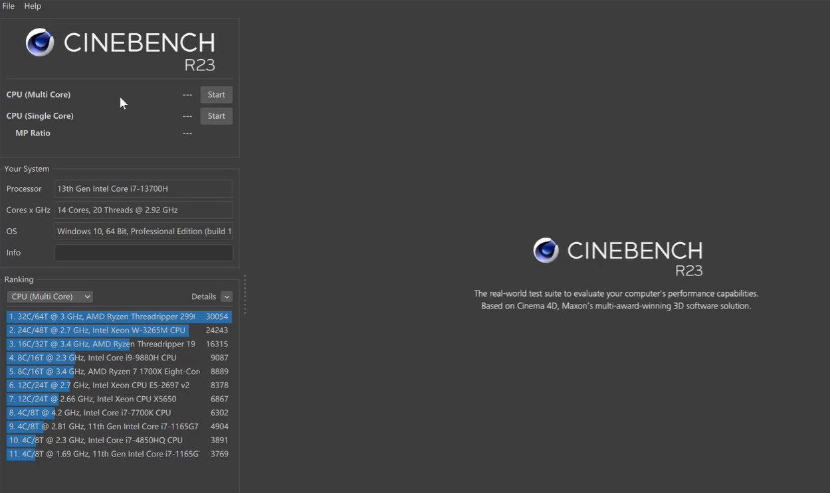Select ranking row 8 Intel Core i7-7700K
Viewport: 830px width, 493px height.
tap(119, 413)
